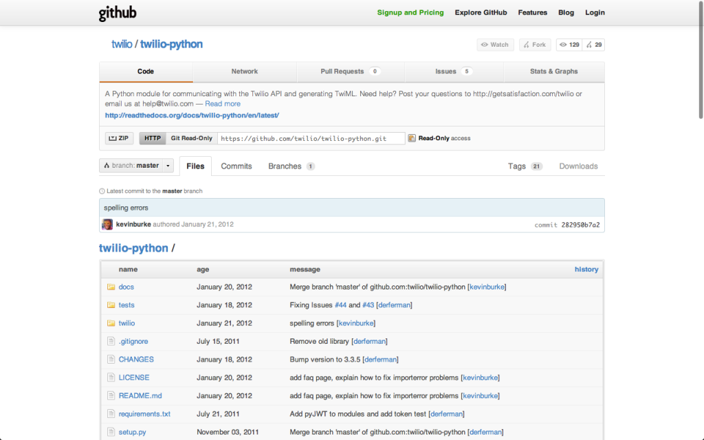Image resolution: width=704 pixels, height=440 pixels.
Task: Open the LICENSE file
Action: [134, 377]
